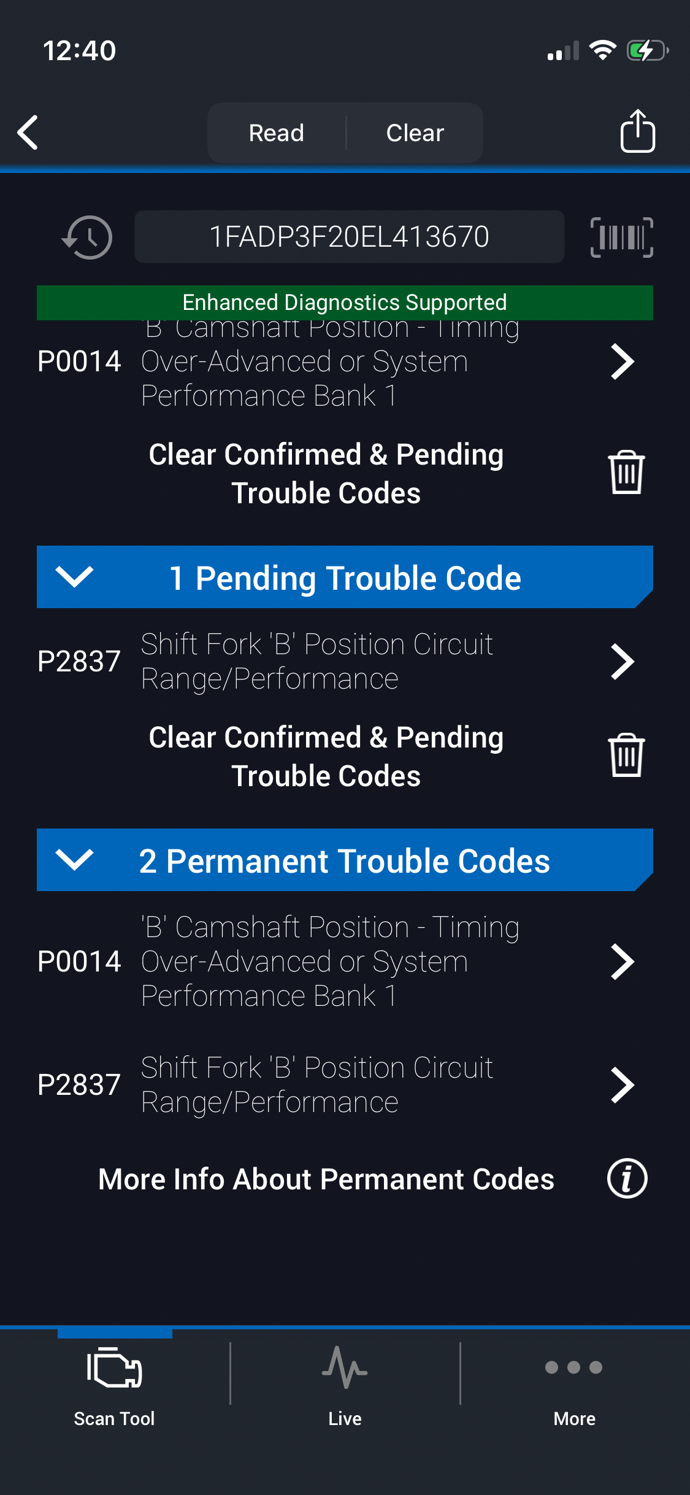Switch to the Clear segment
The image size is (690, 1495).
[x=415, y=133]
